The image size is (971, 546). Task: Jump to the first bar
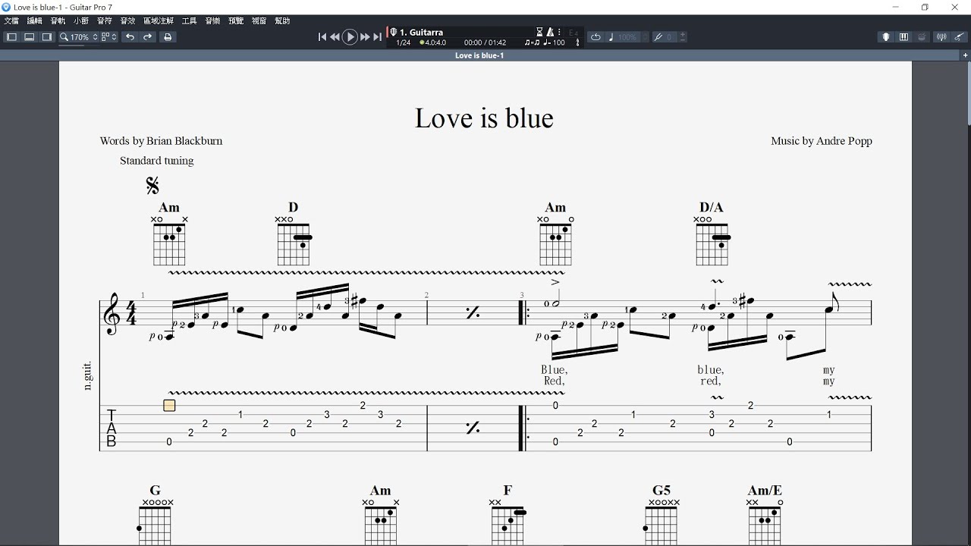point(322,37)
